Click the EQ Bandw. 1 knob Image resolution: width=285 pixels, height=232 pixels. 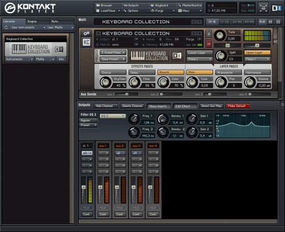163,119
